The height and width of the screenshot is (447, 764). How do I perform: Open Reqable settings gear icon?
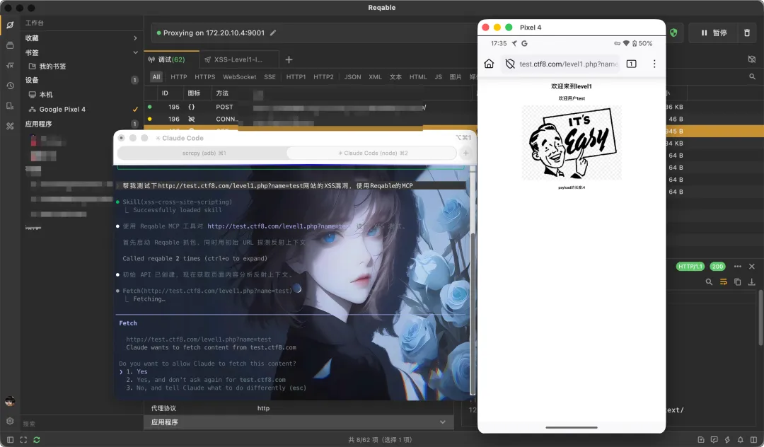point(10,421)
